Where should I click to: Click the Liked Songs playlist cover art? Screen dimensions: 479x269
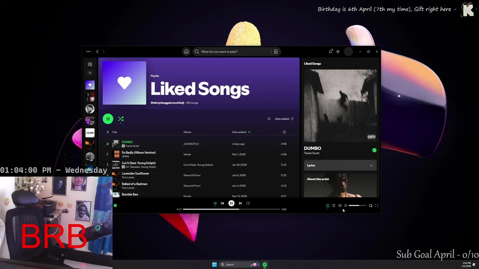[x=124, y=83]
